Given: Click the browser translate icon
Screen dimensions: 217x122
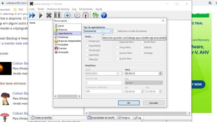Looking at the screenshot, I should (x=210, y=3).
